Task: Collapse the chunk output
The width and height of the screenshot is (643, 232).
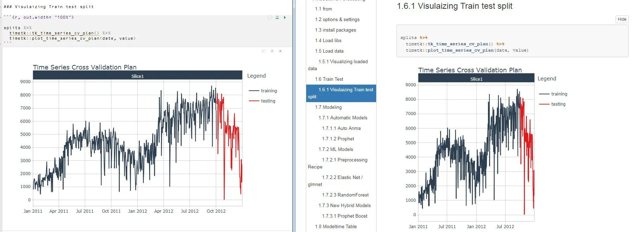Action: coord(272,51)
